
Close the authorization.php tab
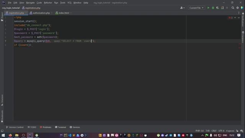coord(52,13)
